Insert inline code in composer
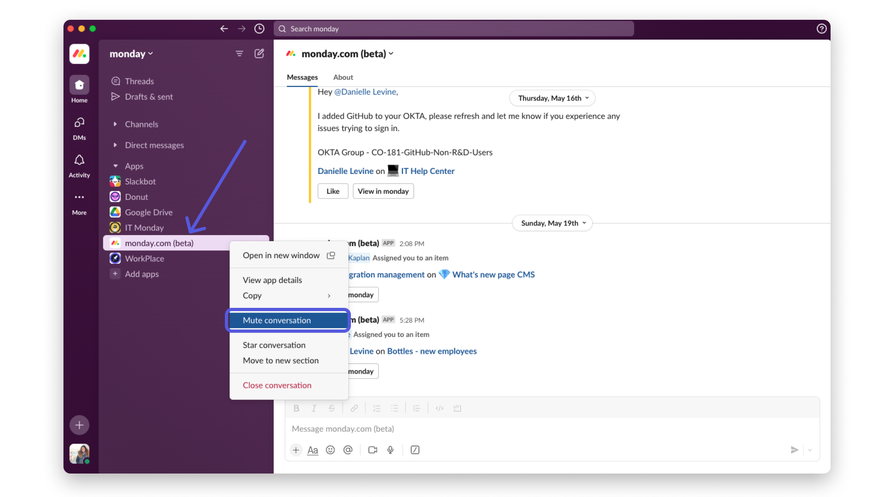This screenshot has width=883, height=497. 440,408
